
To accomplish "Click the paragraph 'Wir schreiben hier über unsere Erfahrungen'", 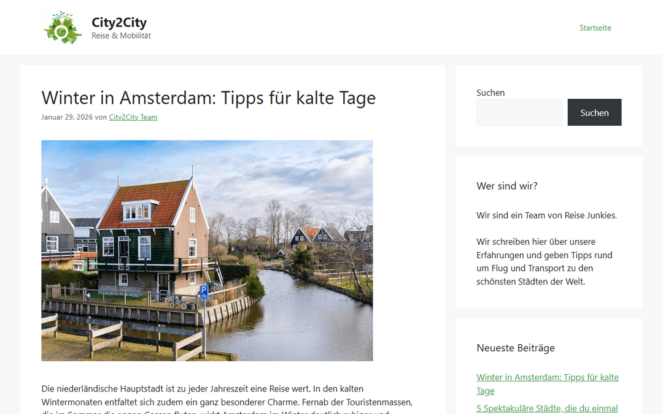I will tap(544, 261).
